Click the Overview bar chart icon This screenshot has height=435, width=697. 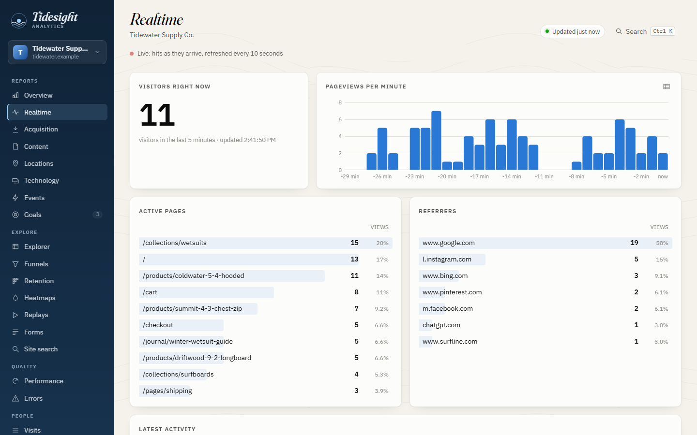pos(15,95)
